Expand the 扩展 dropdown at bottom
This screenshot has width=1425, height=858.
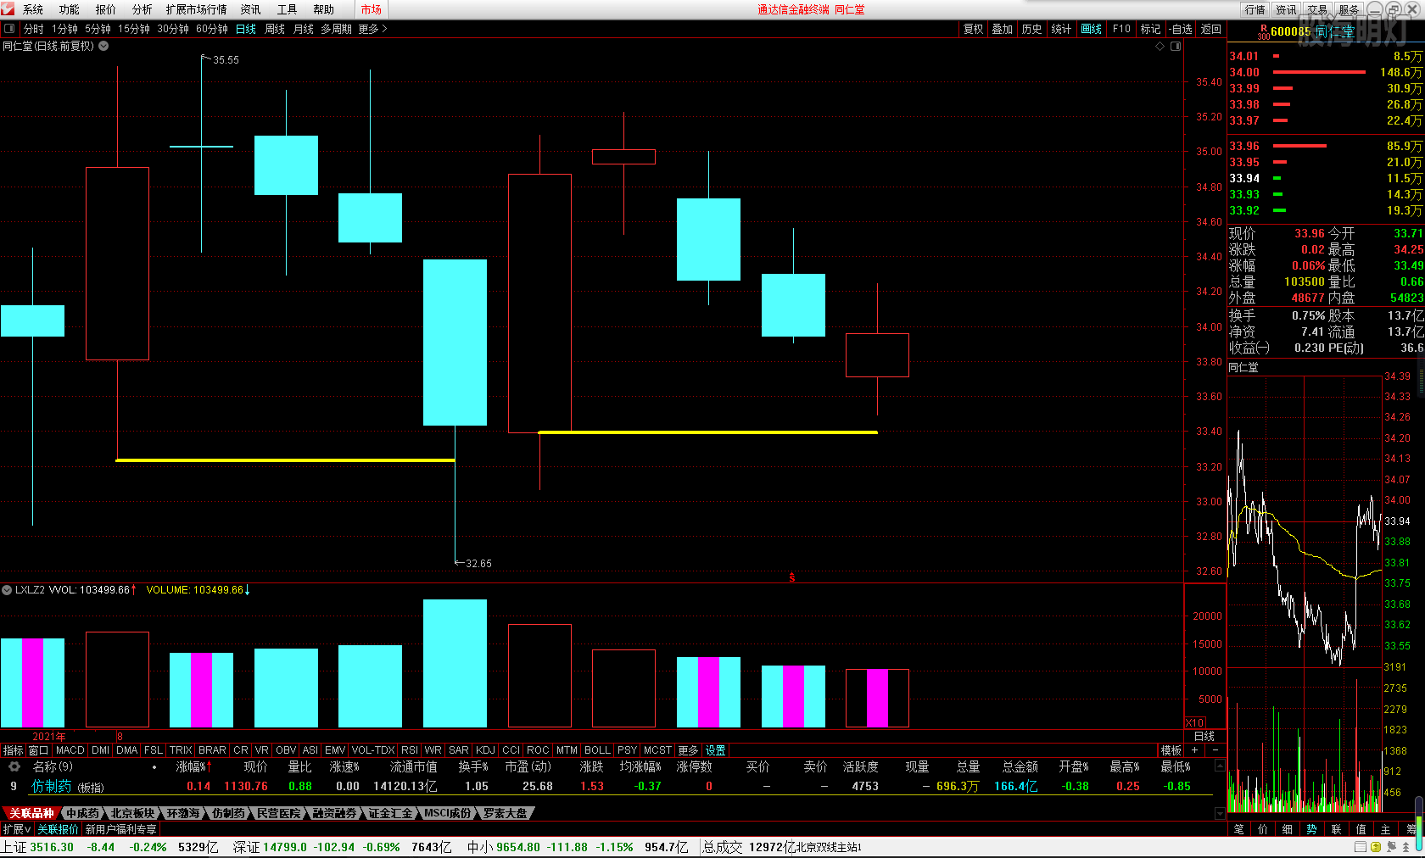[16, 829]
